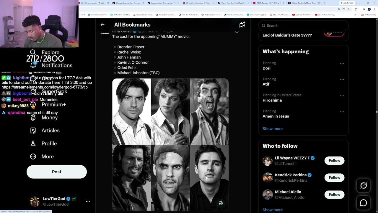Open the Grok icon button
The image size is (378, 213).
[364, 185]
